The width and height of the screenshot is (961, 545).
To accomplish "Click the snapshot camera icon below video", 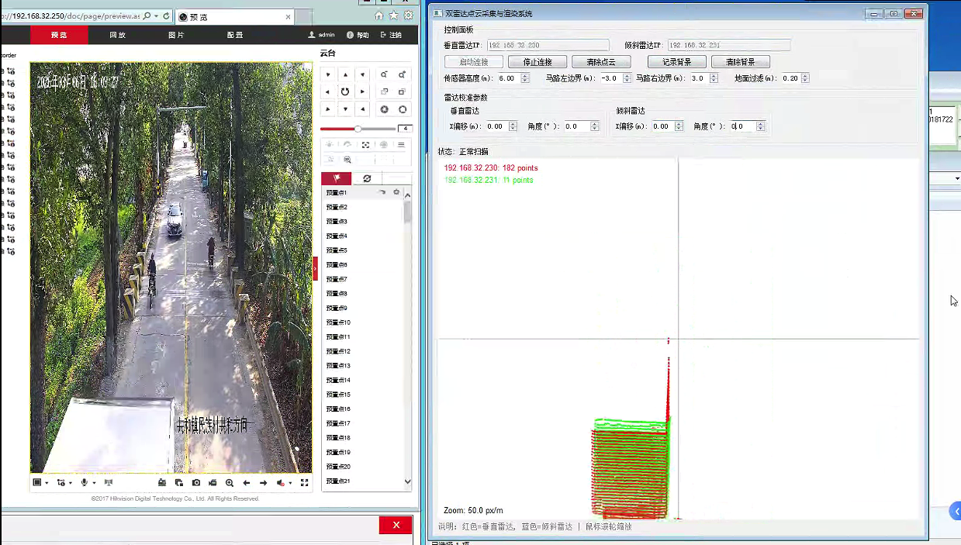I will tap(196, 483).
